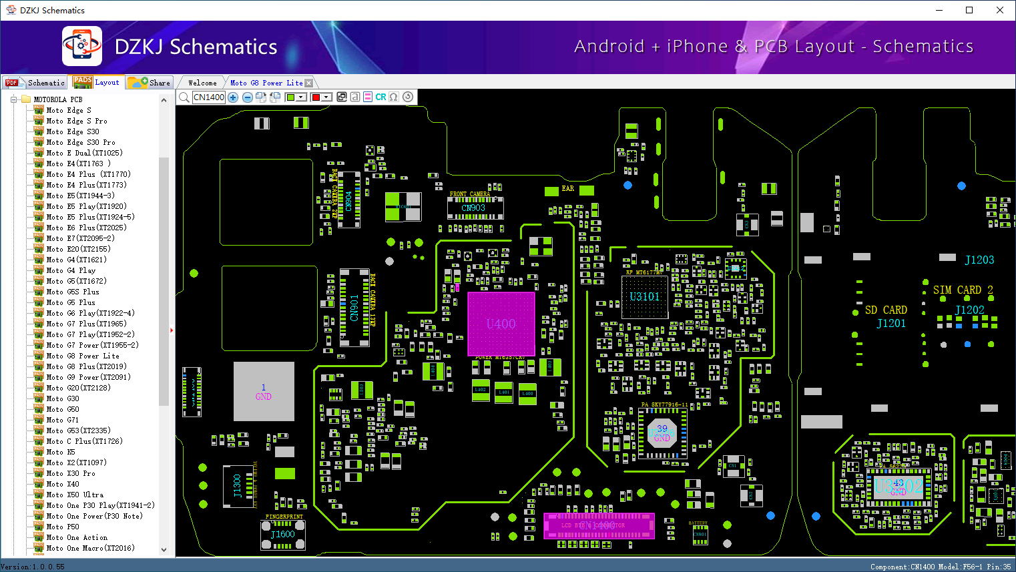Select Moto E6 Plus(XT2025) entry

tap(86, 228)
